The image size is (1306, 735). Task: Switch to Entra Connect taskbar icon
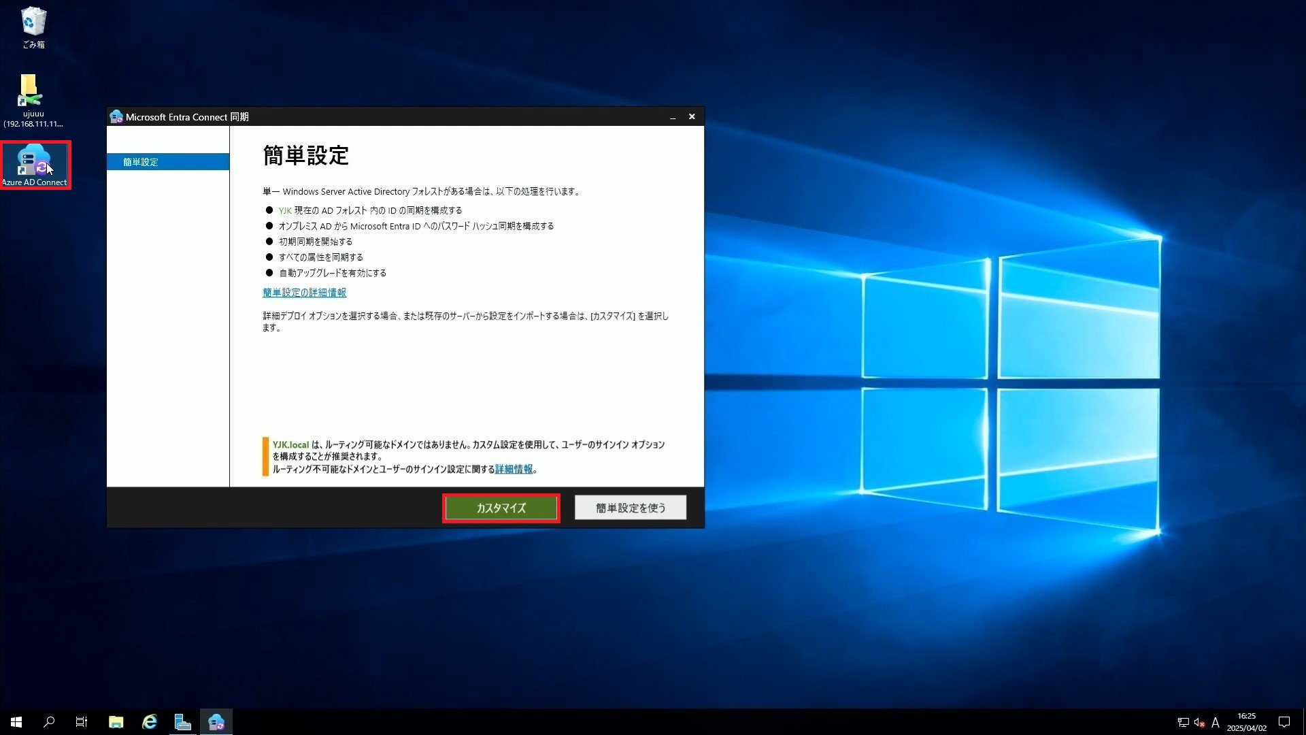tap(216, 722)
